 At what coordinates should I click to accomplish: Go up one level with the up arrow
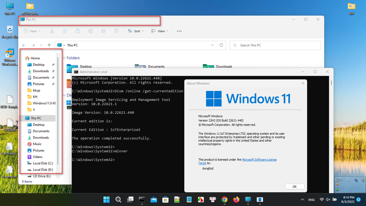(49, 45)
